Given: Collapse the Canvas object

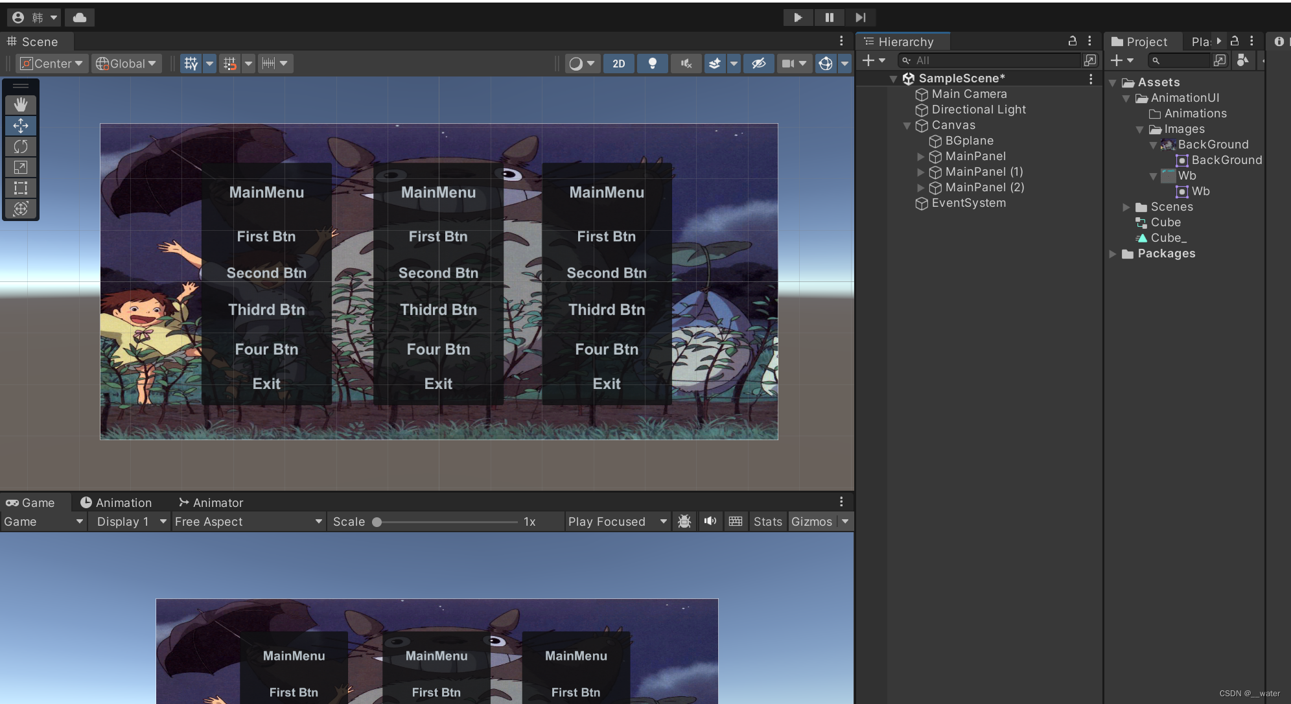Looking at the screenshot, I should coord(907,126).
